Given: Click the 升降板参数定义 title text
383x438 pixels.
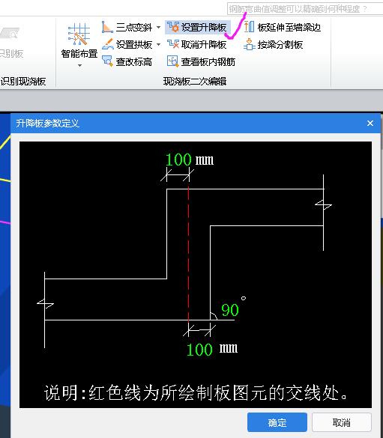Looking at the screenshot, I should (x=47, y=124).
